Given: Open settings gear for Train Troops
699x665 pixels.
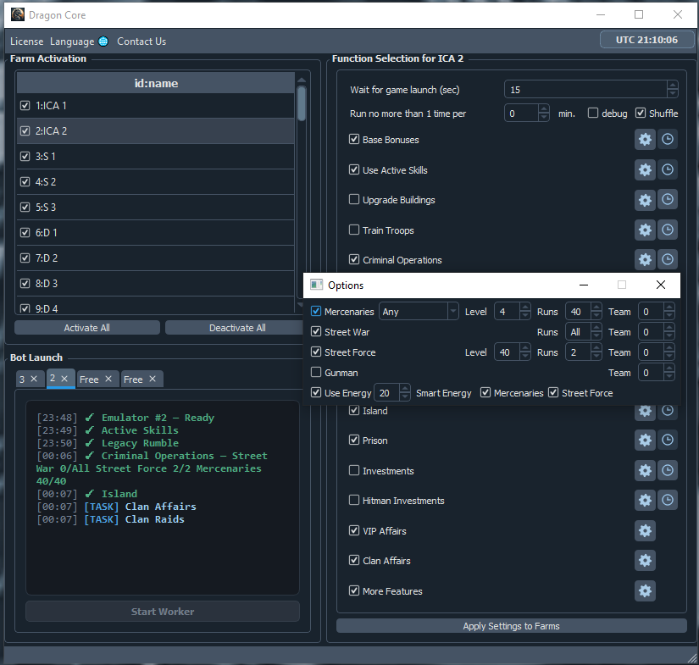Looking at the screenshot, I should point(645,230).
